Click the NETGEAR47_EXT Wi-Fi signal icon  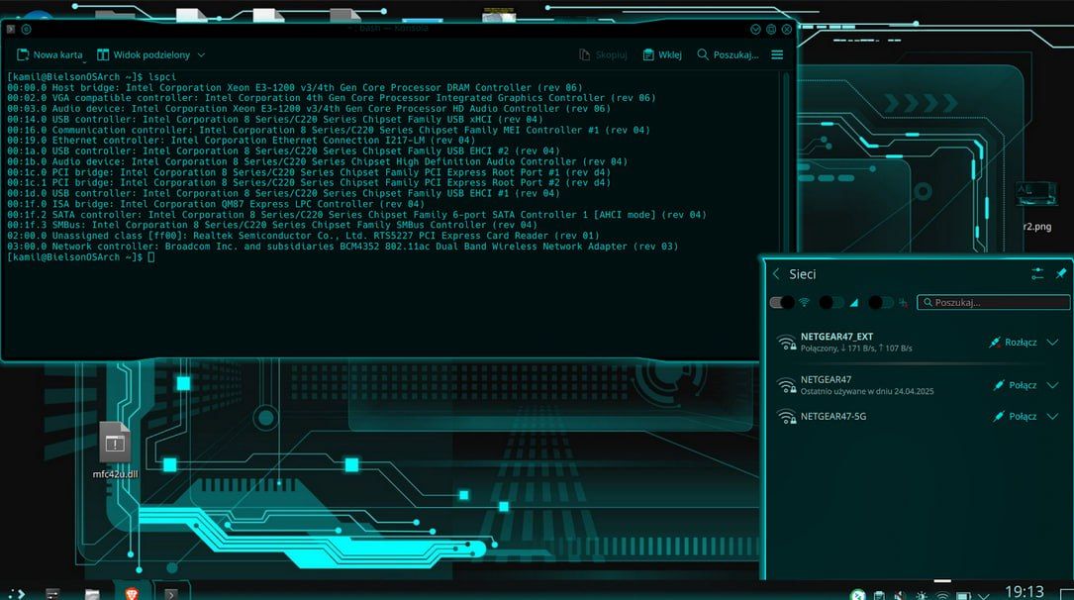point(786,342)
